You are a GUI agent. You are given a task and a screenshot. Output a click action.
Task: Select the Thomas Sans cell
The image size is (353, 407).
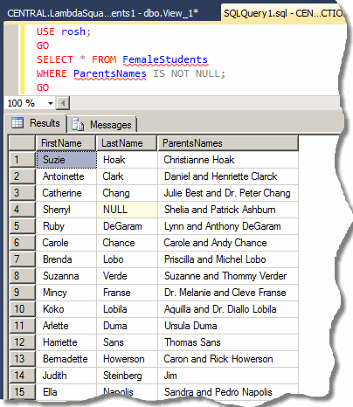tap(228, 342)
